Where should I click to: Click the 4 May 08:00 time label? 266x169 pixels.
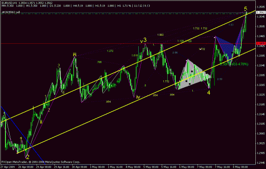133,167
